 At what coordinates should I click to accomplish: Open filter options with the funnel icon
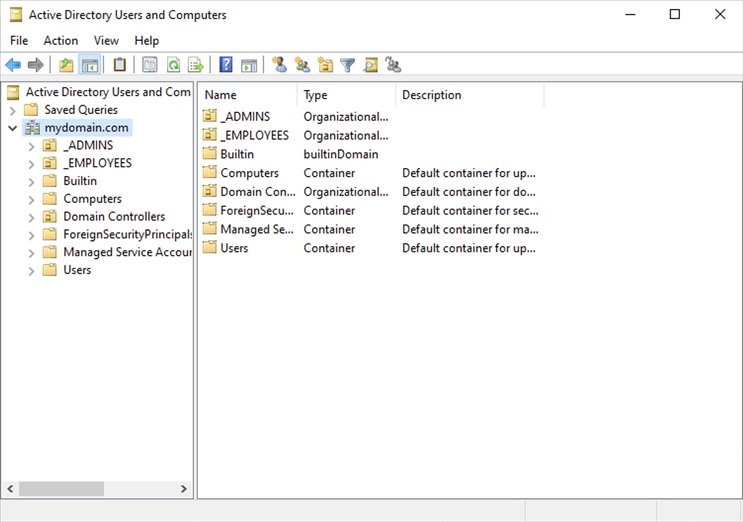(x=348, y=65)
